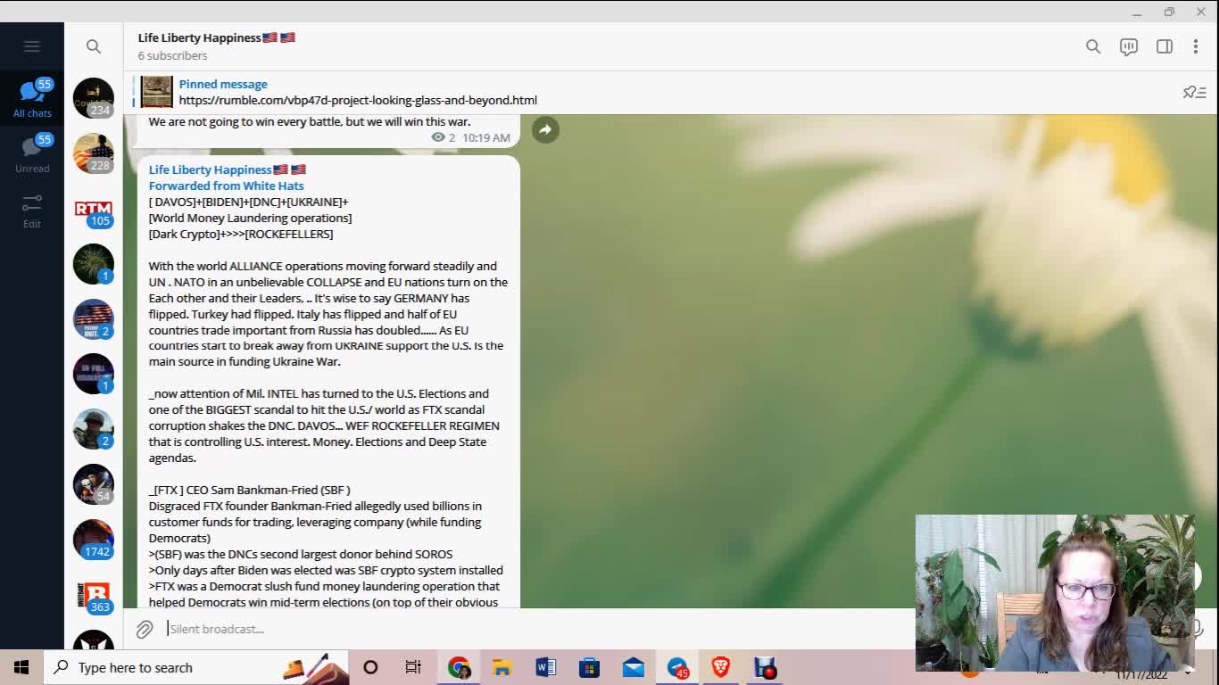Click channel title Life Liberty Happiness header

point(217,37)
